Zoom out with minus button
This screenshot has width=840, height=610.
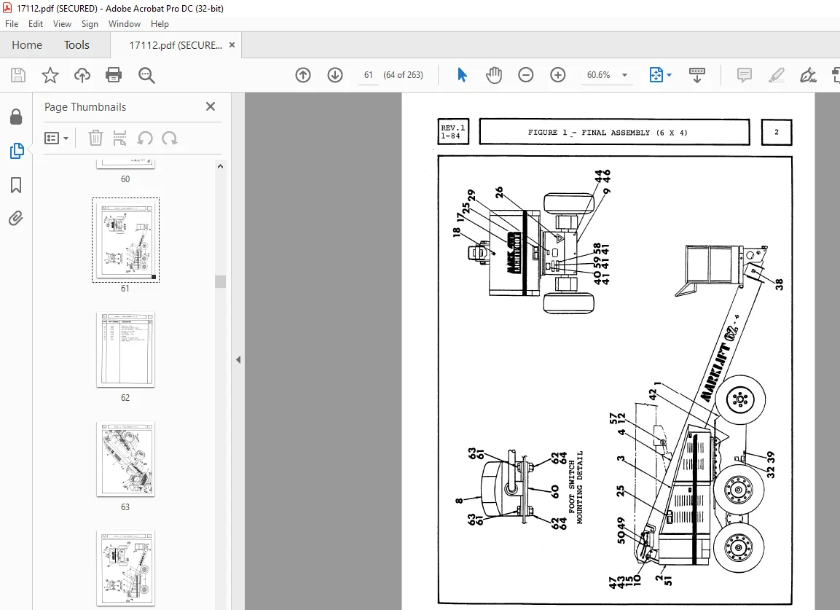(x=526, y=75)
